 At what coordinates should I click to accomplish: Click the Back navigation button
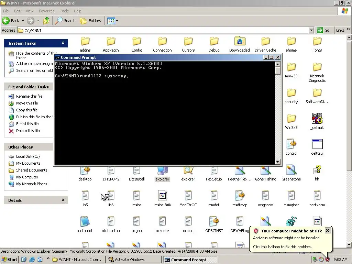[x=11, y=21]
